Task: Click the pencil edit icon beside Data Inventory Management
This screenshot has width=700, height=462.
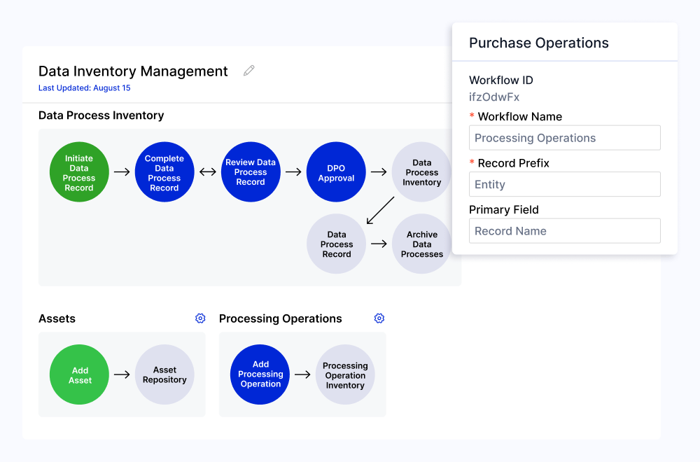Action: [248, 70]
